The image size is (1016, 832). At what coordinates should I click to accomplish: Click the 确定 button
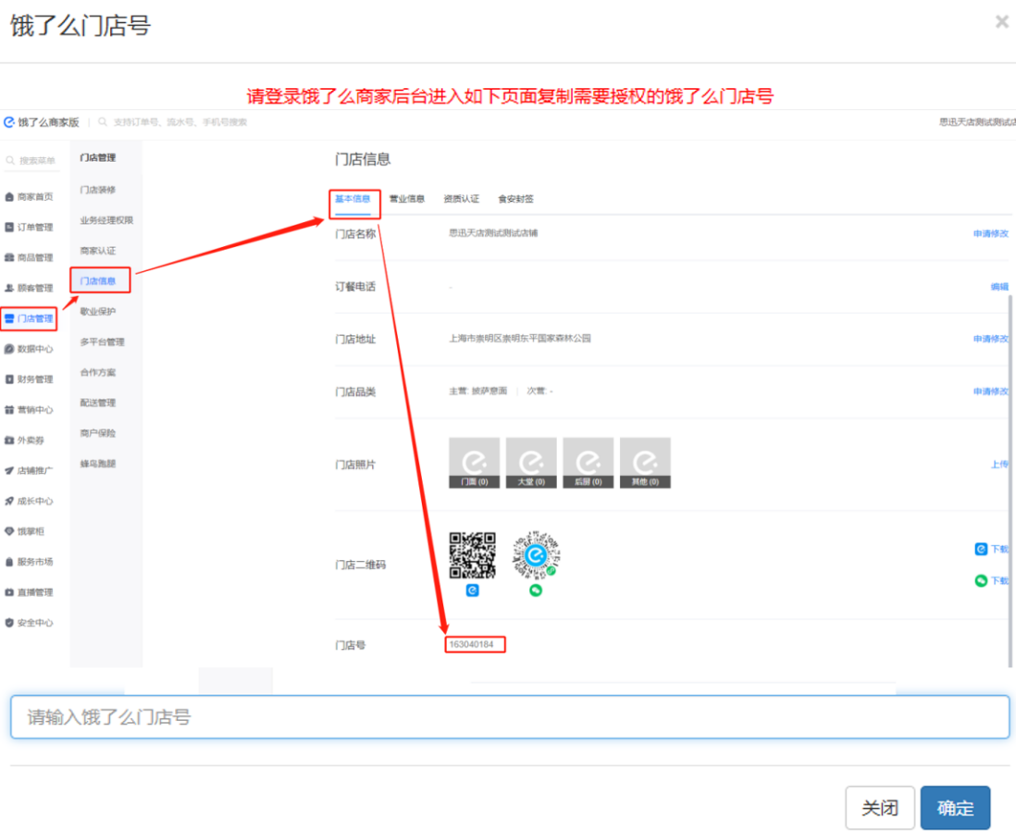click(x=955, y=808)
